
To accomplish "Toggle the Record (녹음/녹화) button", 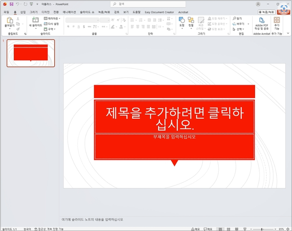I will pos(266,12).
